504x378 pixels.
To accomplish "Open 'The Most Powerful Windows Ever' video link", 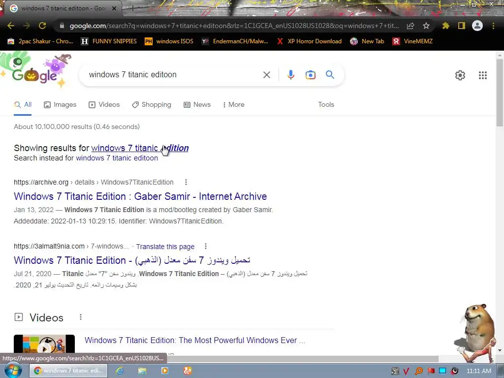I will (x=195, y=340).
